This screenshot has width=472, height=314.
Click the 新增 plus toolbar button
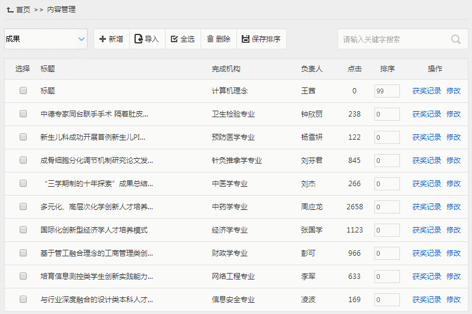pyautogui.click(x=111, y=39)
